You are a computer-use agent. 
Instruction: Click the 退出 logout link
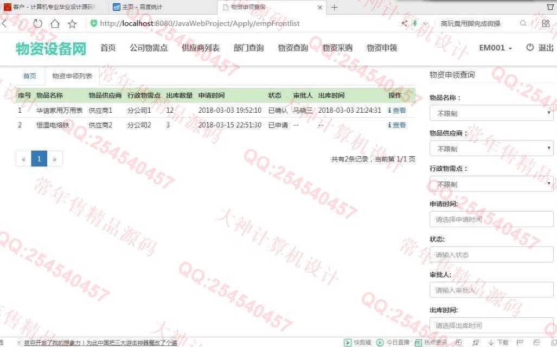pyautogui.click(x=546, y=48)
